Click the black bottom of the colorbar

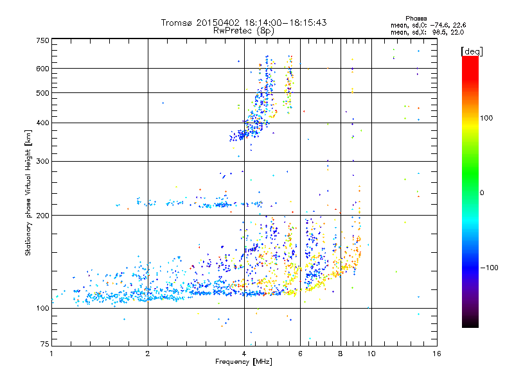point(470,323)
